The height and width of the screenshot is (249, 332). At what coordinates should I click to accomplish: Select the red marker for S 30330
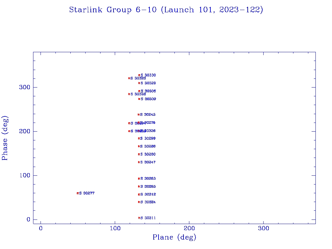coord(139,75)
